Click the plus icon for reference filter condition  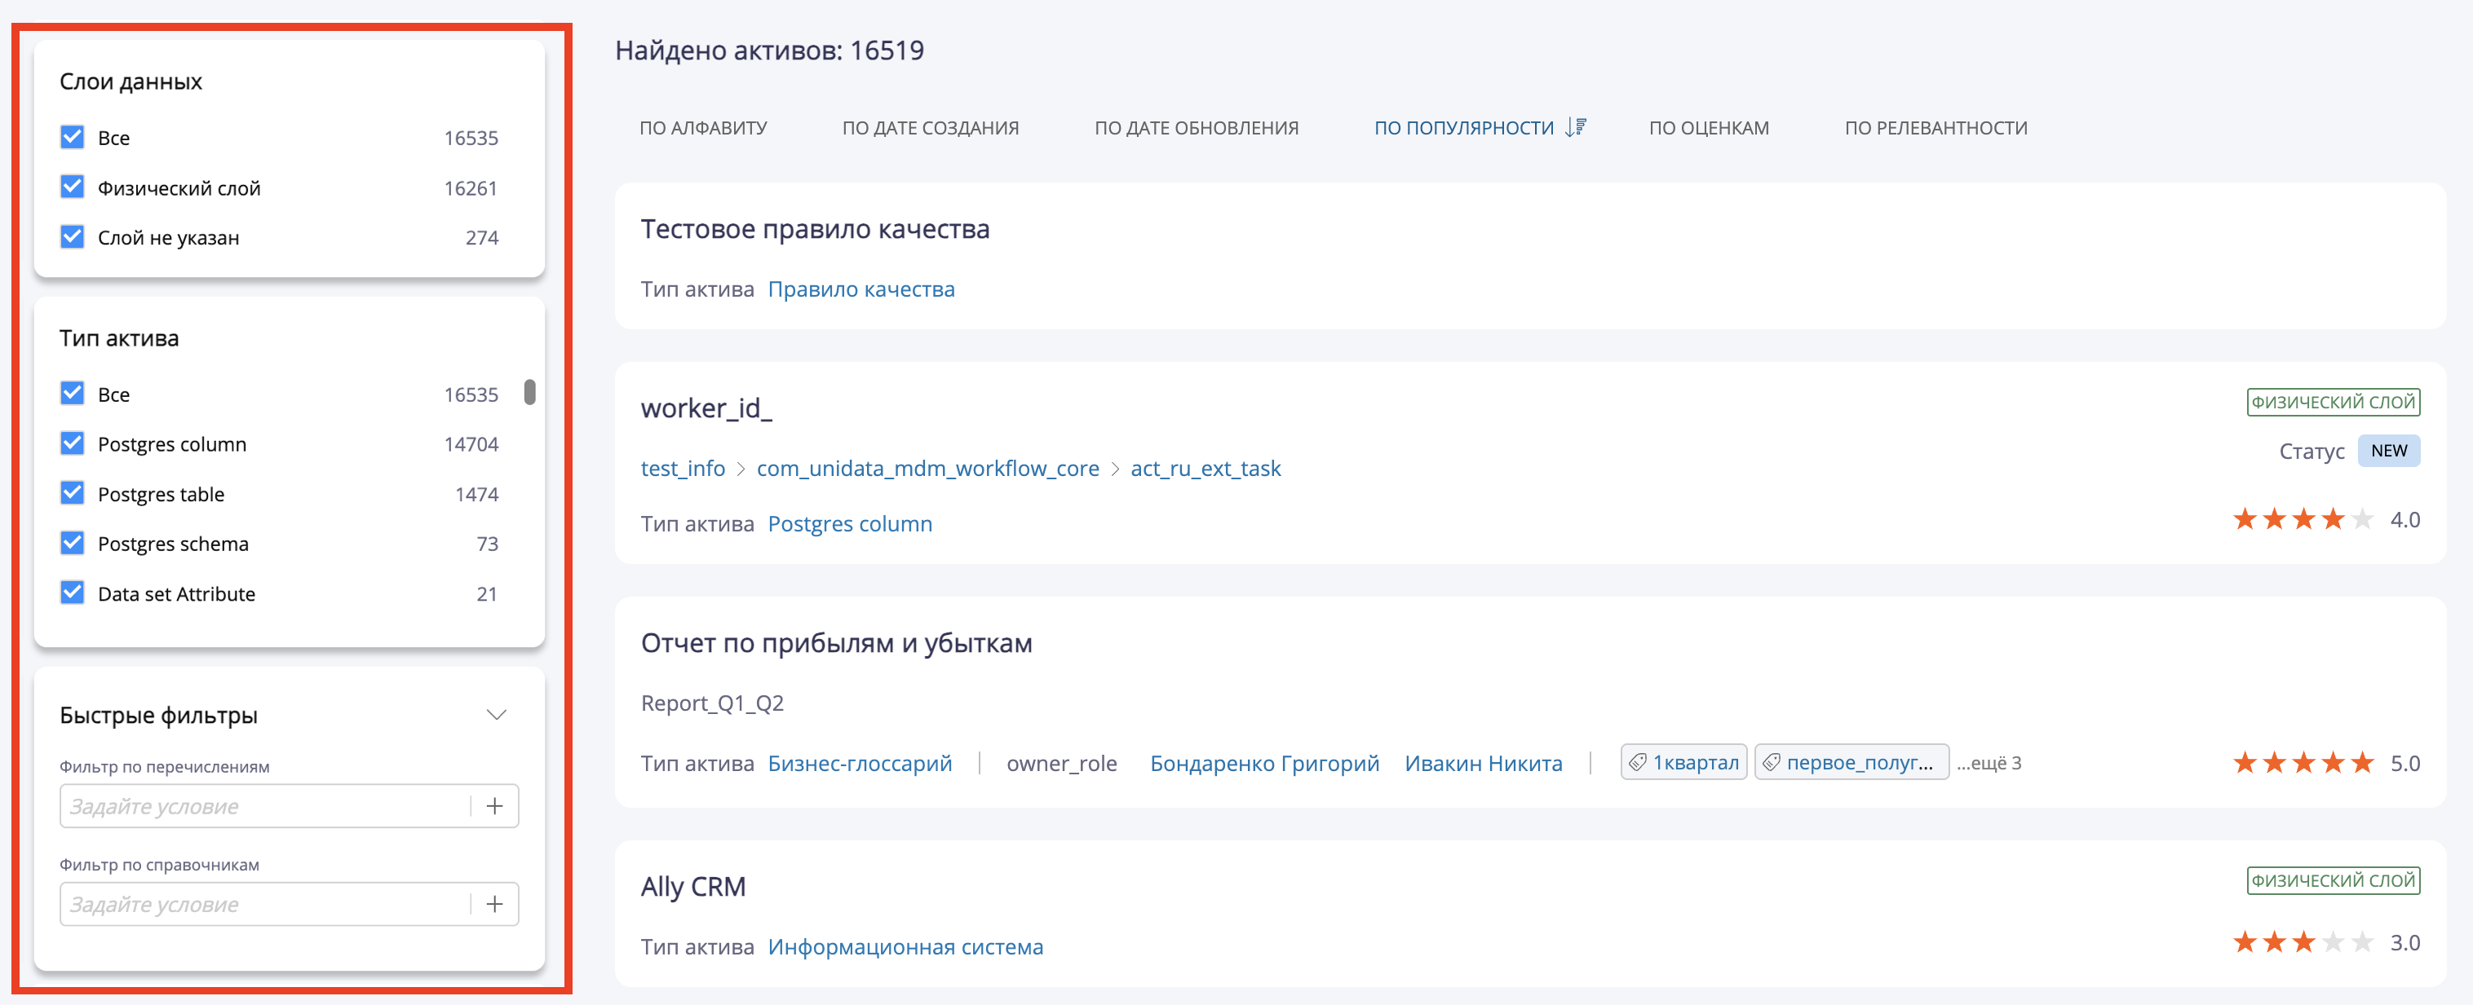[495, 903]
